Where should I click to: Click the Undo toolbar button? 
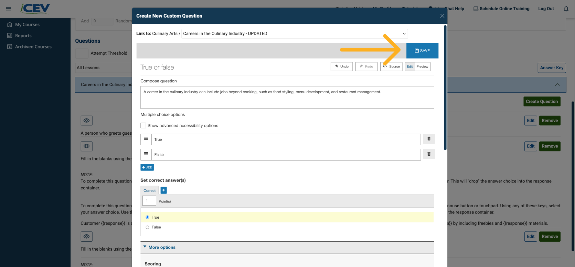(x=341, y=67)
